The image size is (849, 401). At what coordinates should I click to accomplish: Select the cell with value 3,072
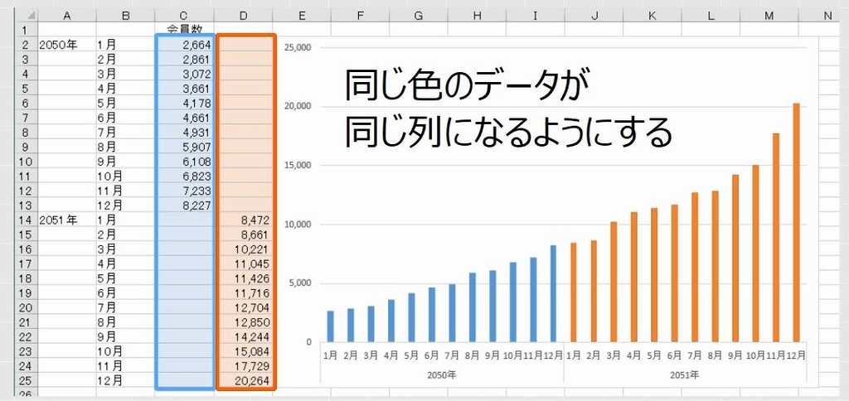click(x=184, y=74)
